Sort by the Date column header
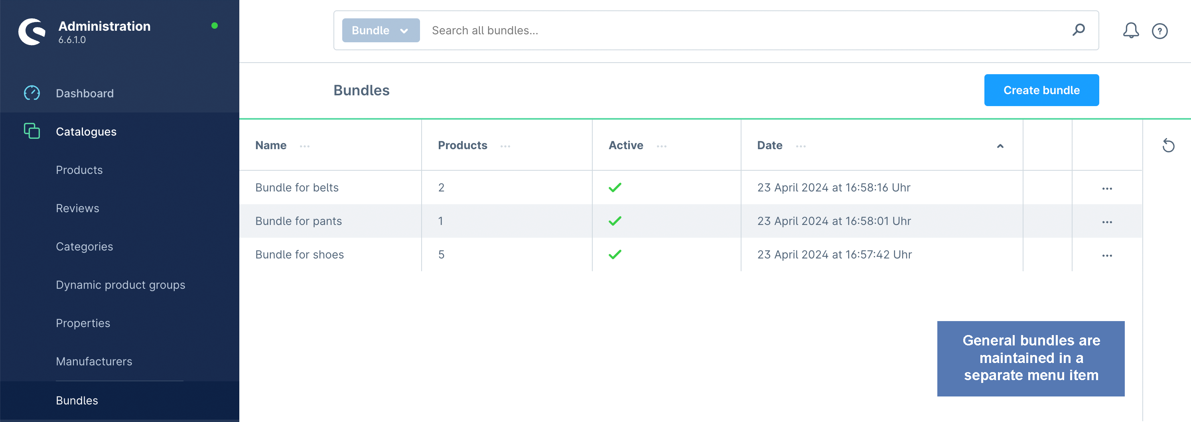The image size is (1191, 422). (x=769, y=145)
